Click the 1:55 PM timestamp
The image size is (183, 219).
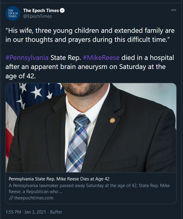point(13,212)
